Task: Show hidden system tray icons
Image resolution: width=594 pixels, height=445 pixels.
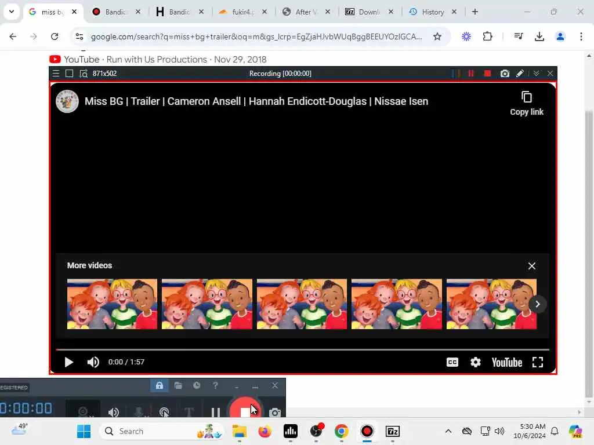Action: [x=448, y=431]
